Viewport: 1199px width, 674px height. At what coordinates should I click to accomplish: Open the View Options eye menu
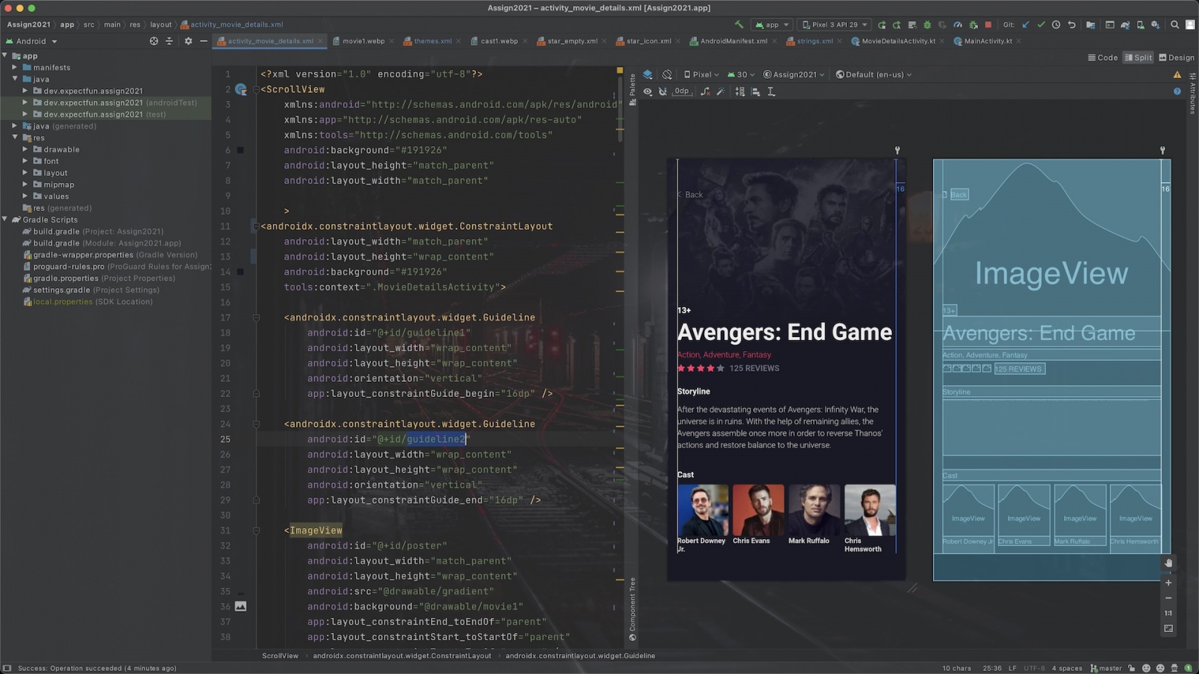(x=647, y=91)
